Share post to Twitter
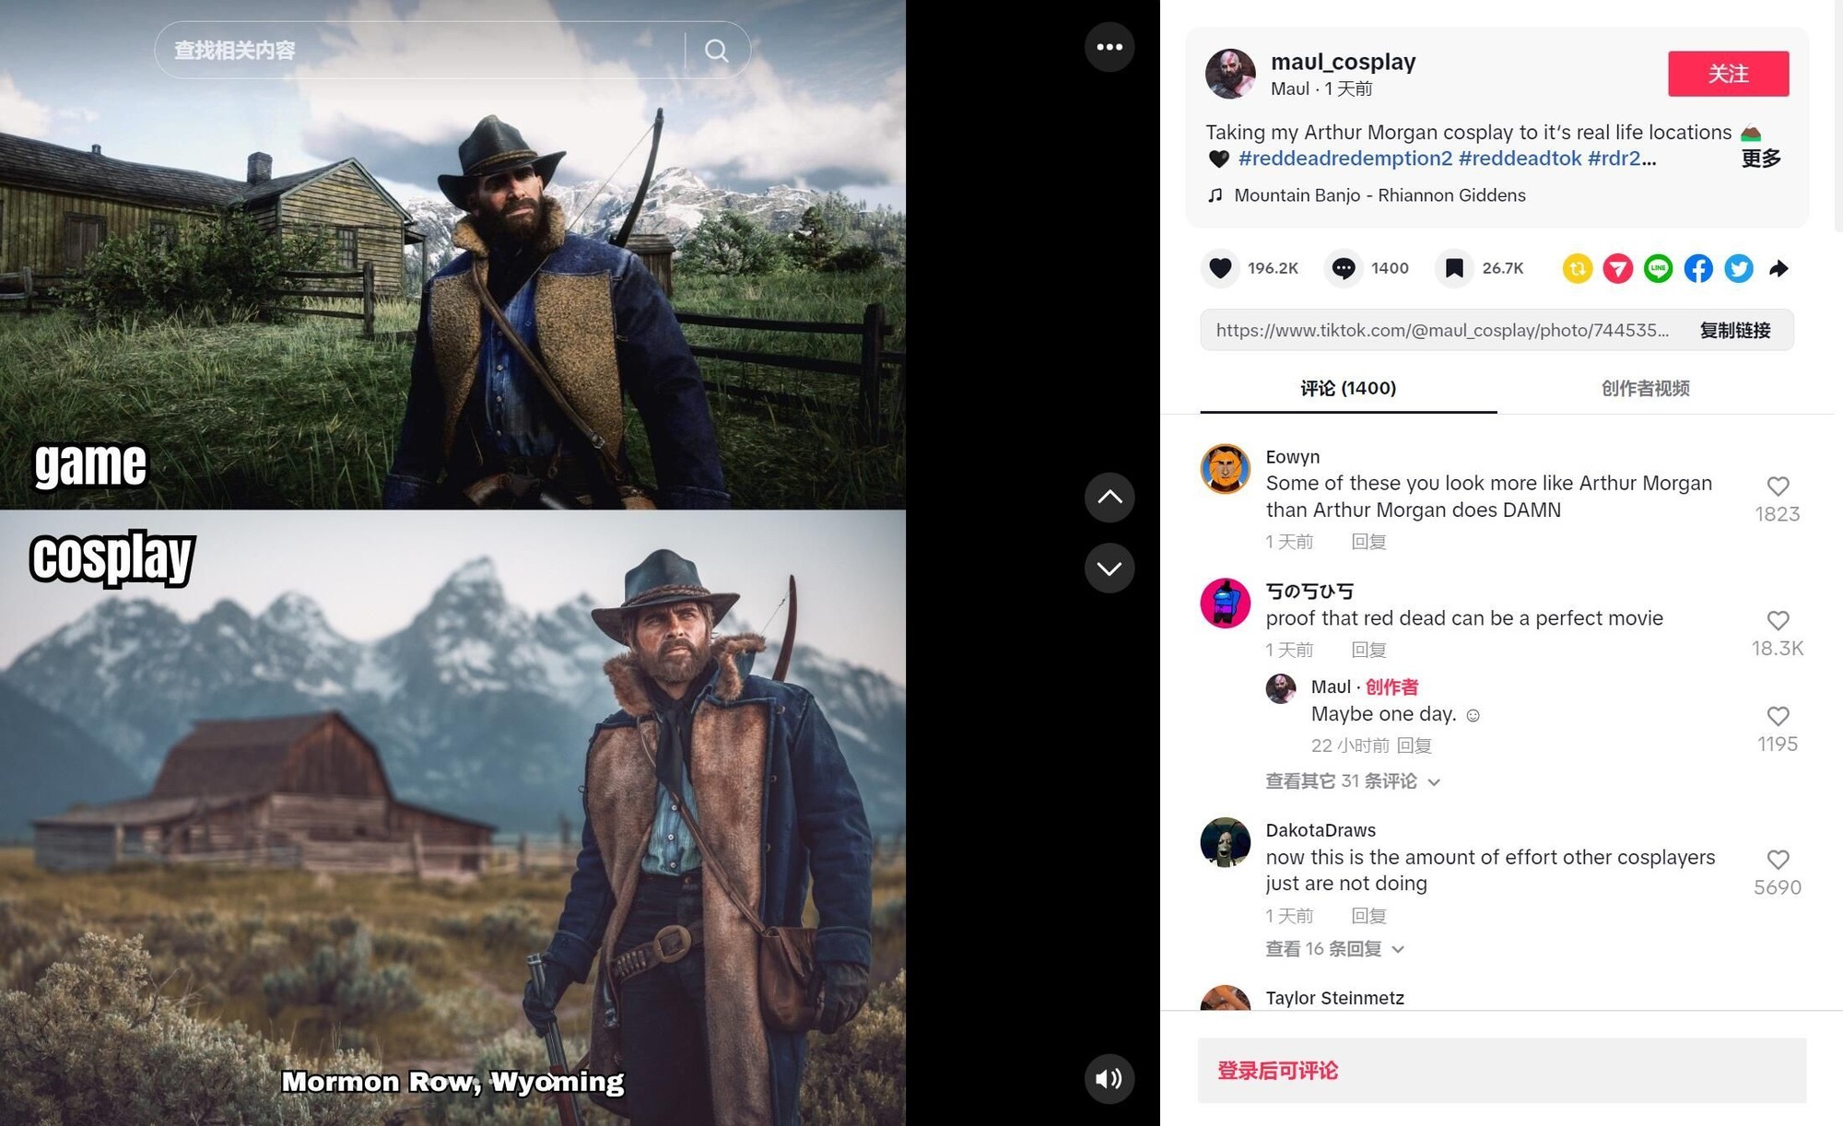This screenshot has width=1843, height=1126. pos(1739,268)
